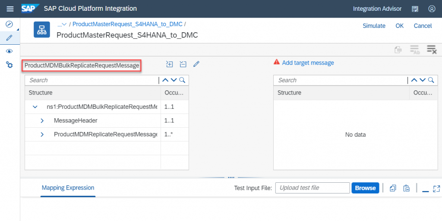
Task: Open the hamburger navigation menu
Action: (x=10, y=9)
